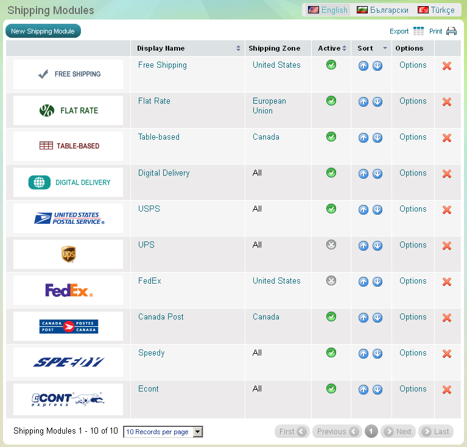Click the USPS logo thumbnail
Screen dimensions: 467x447
pyautogui.click(x=68, y=218)
